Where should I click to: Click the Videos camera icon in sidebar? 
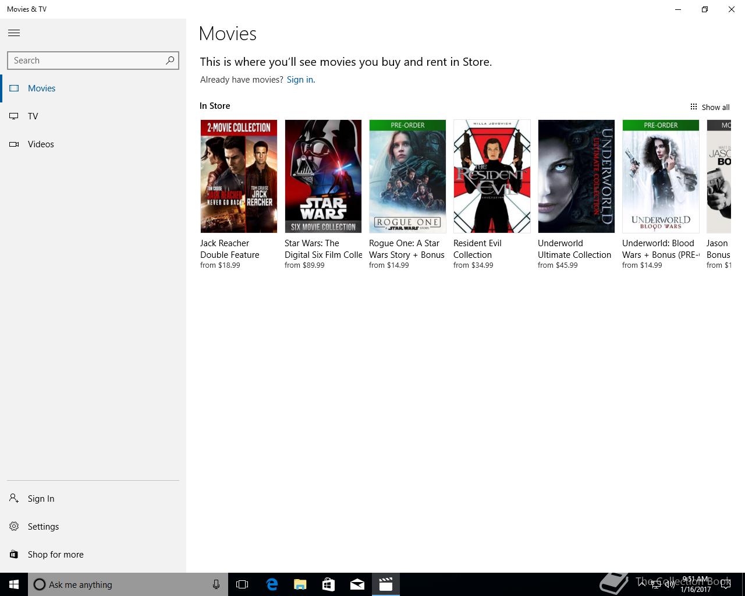(x=14, y=144)
